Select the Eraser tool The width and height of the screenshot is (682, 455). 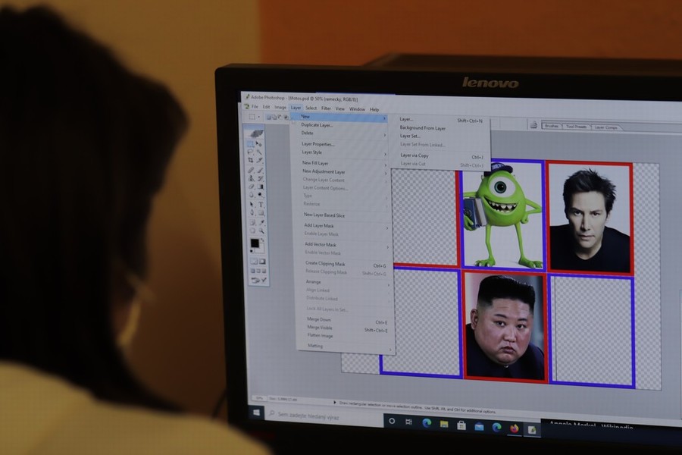(x=251, y=187)
